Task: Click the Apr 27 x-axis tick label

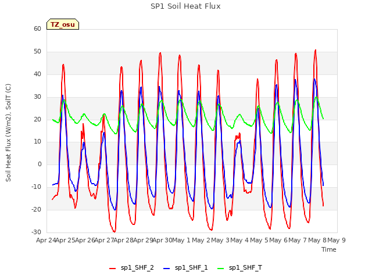Action: point(104,240)
